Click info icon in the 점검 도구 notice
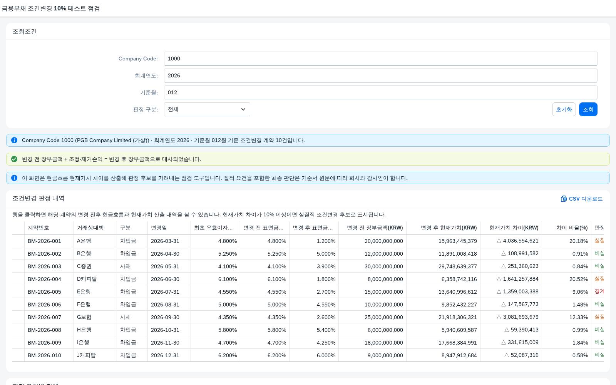 pyautogui.click(x=14, y=178)
